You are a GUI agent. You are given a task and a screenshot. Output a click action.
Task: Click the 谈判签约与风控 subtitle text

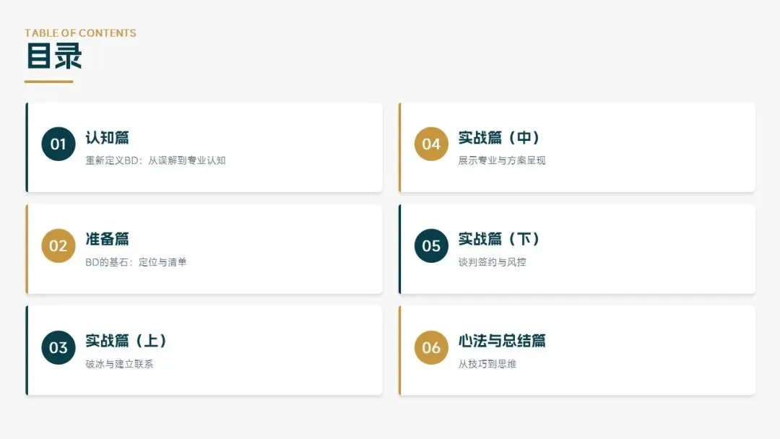[492, 262]
